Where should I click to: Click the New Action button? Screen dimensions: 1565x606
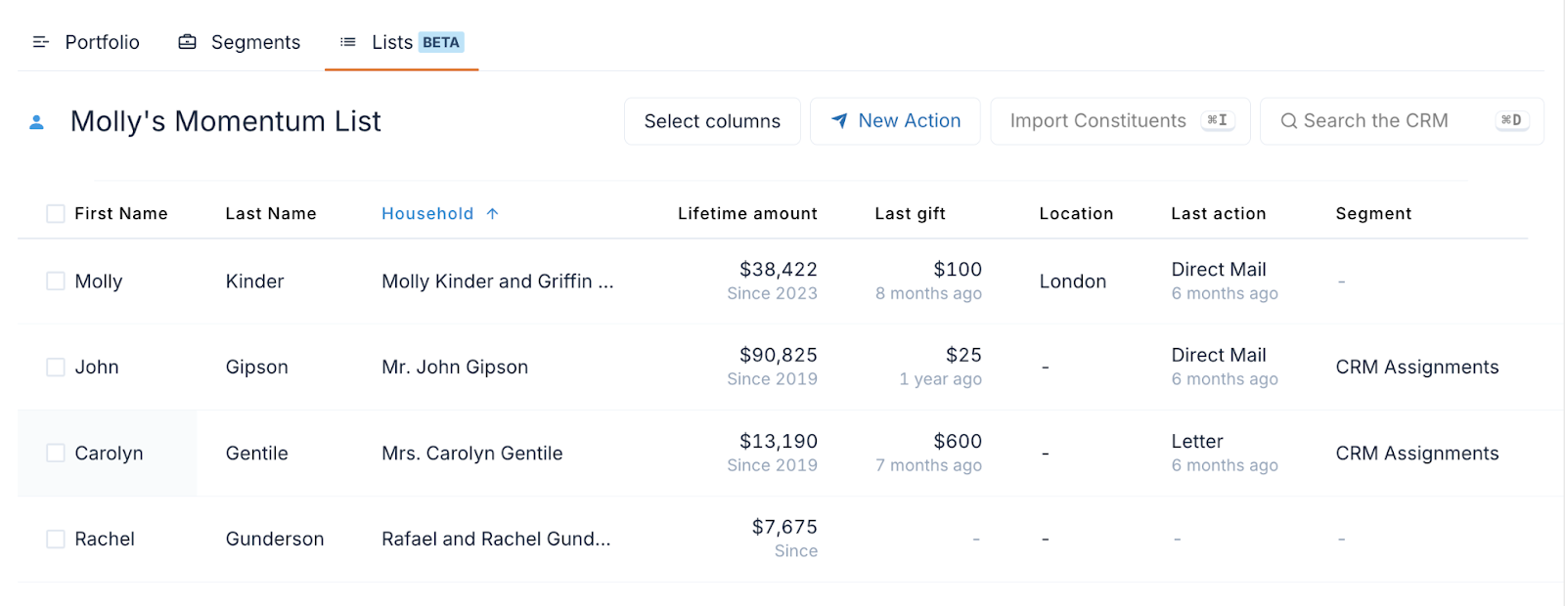tap(895, 121)
